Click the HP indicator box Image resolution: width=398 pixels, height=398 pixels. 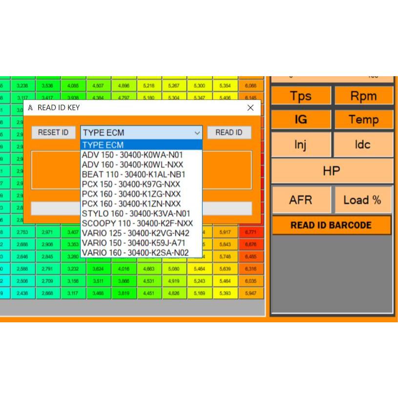(332, 171)
